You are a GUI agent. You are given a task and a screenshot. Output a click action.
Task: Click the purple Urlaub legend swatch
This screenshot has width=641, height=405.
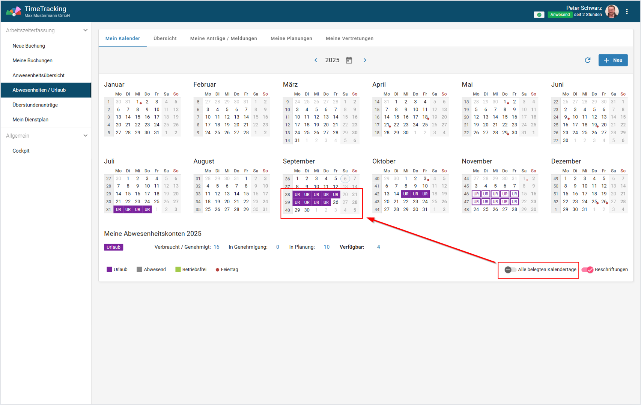[109, 270]
